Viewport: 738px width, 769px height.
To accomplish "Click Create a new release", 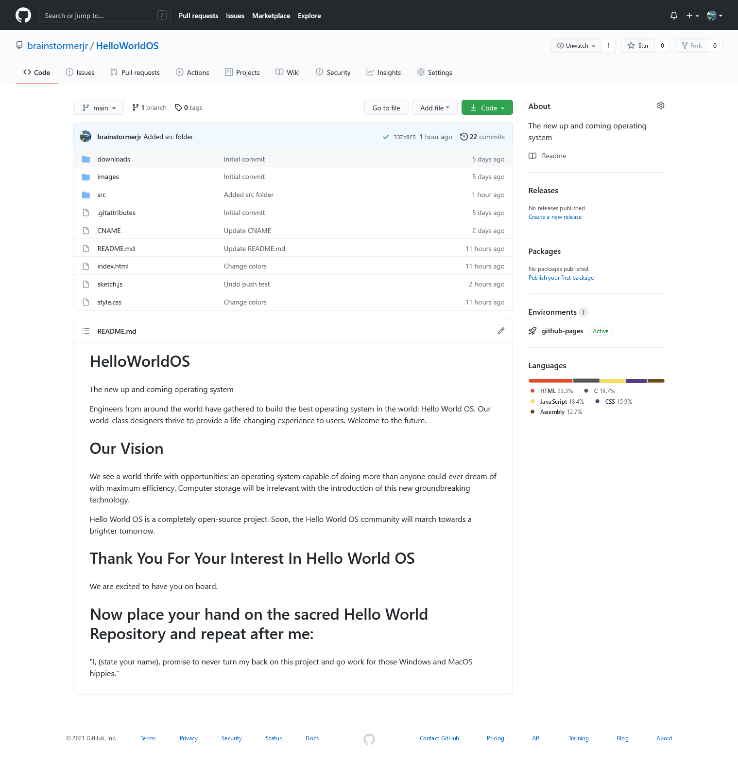I will (x=555, y=217).
